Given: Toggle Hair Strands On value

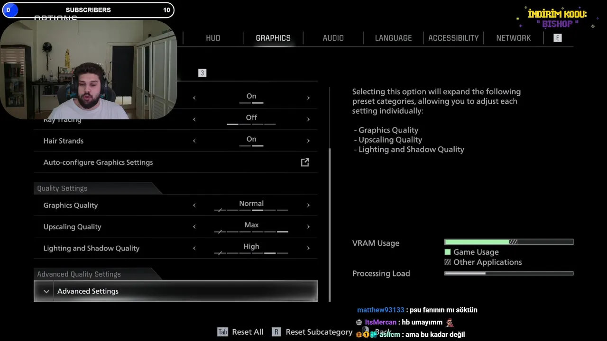Looking at the screenshot, I should 251,139.
